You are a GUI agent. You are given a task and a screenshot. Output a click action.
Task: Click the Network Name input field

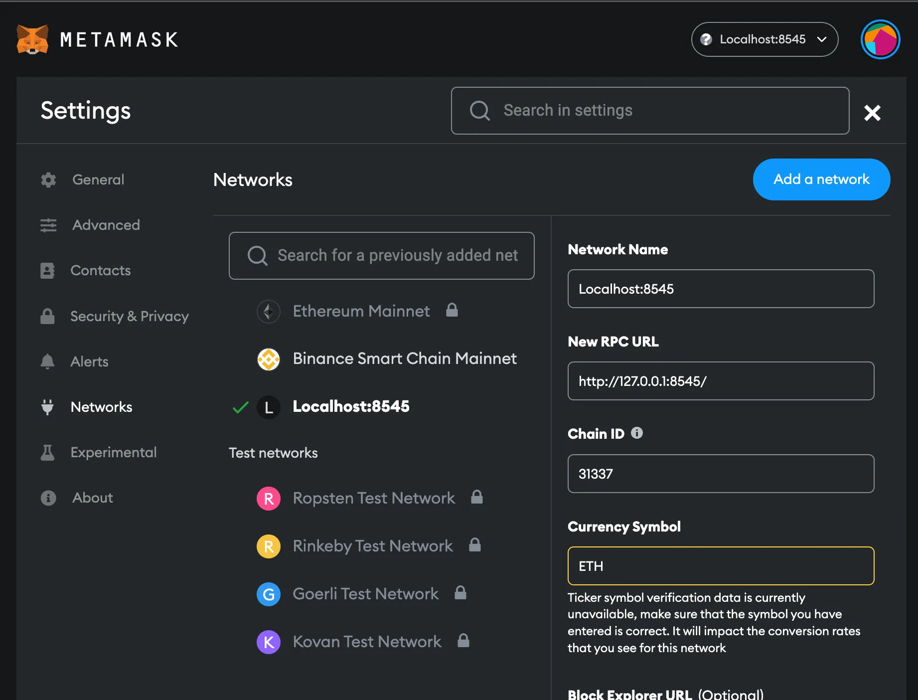721,289
